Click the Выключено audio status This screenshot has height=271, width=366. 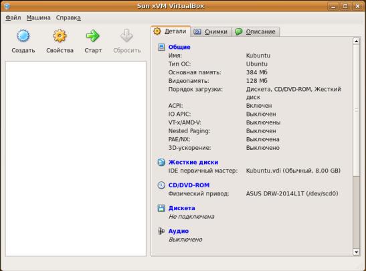coord(185,240)
